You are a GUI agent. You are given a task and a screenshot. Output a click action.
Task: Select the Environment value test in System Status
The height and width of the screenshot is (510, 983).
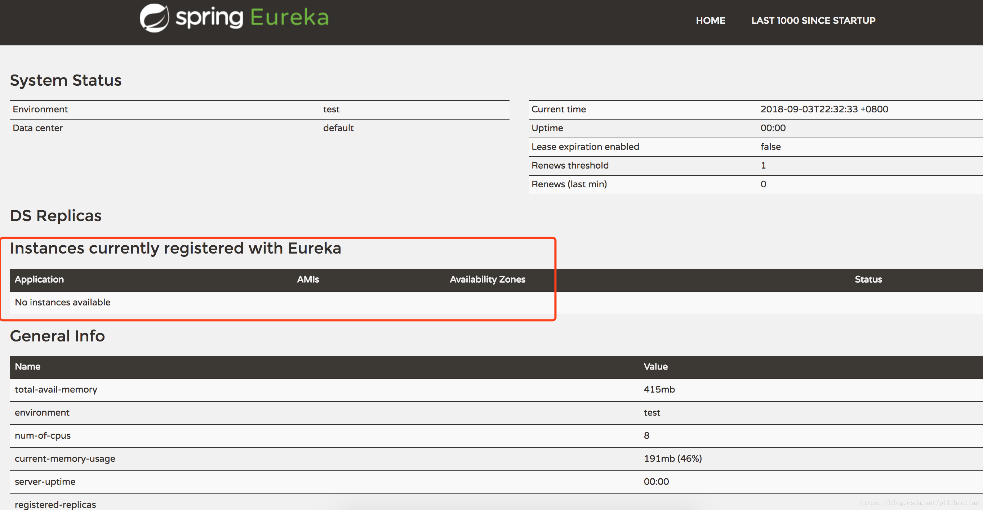click(x=331, y=109)
